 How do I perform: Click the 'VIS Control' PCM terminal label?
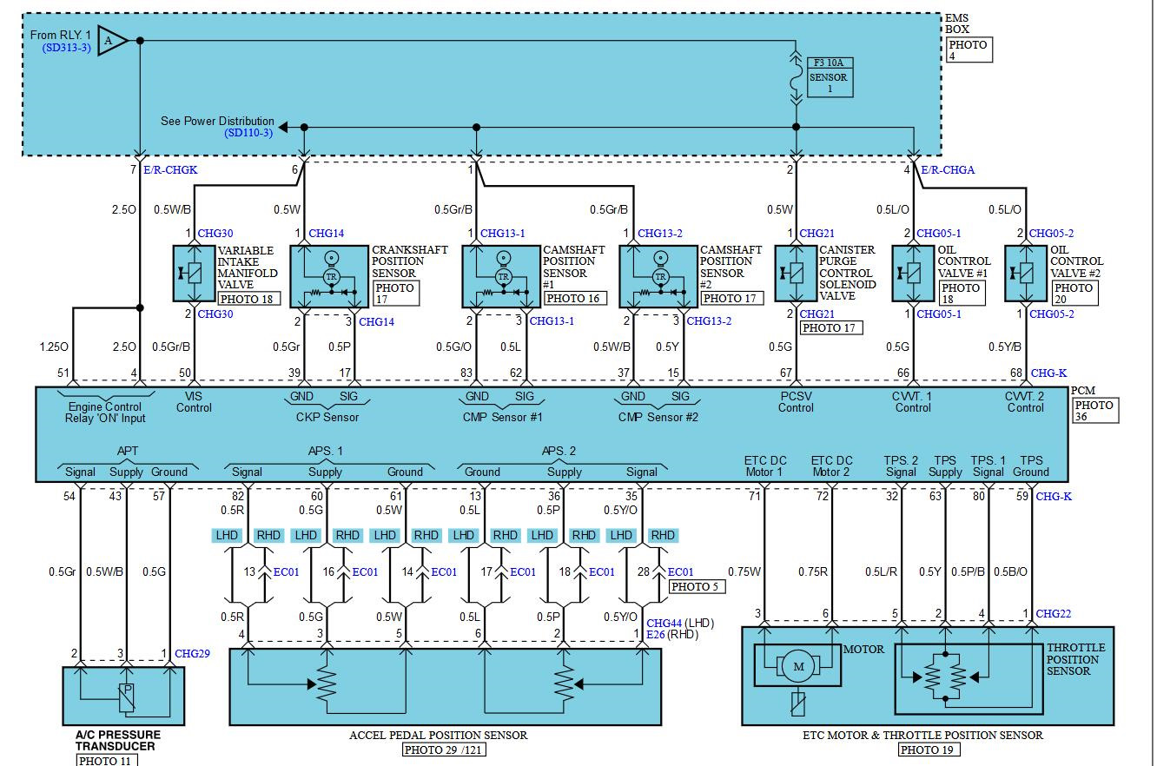coord(194,401)
